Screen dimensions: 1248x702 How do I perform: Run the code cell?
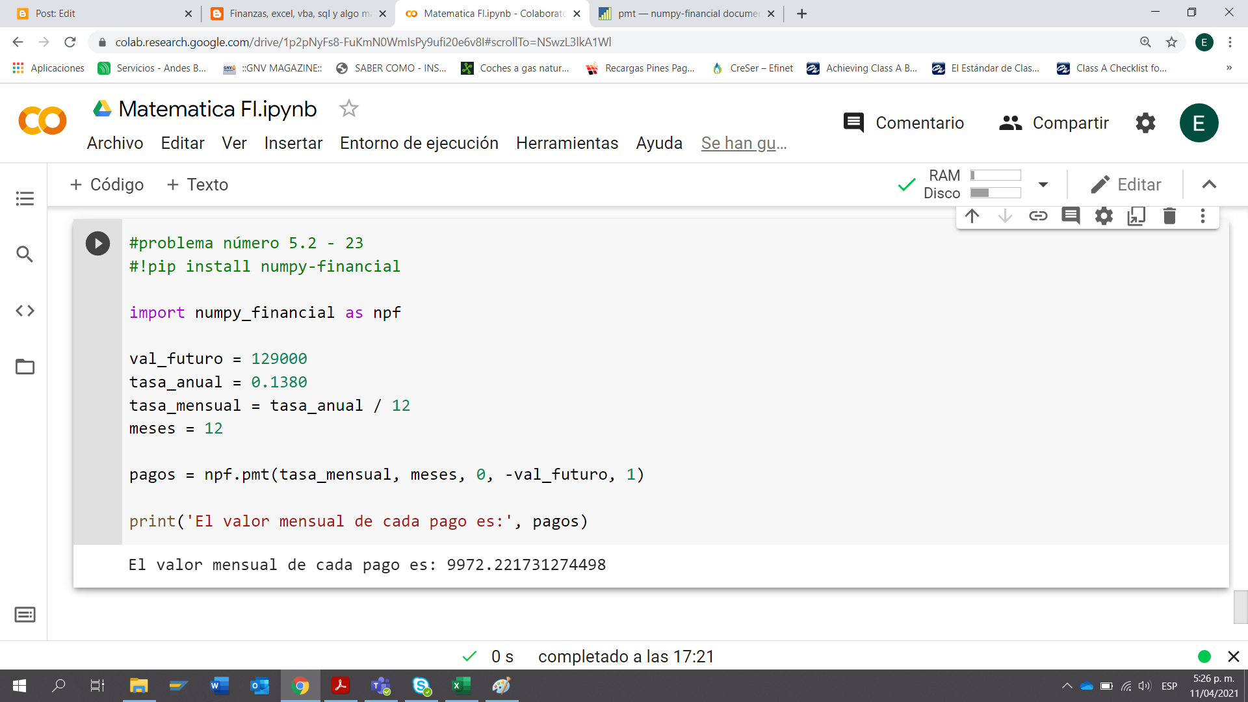[x=97, y=243]
